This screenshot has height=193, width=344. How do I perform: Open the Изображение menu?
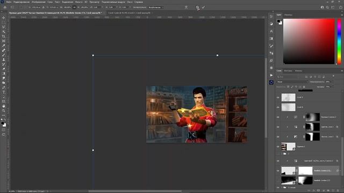38,2
